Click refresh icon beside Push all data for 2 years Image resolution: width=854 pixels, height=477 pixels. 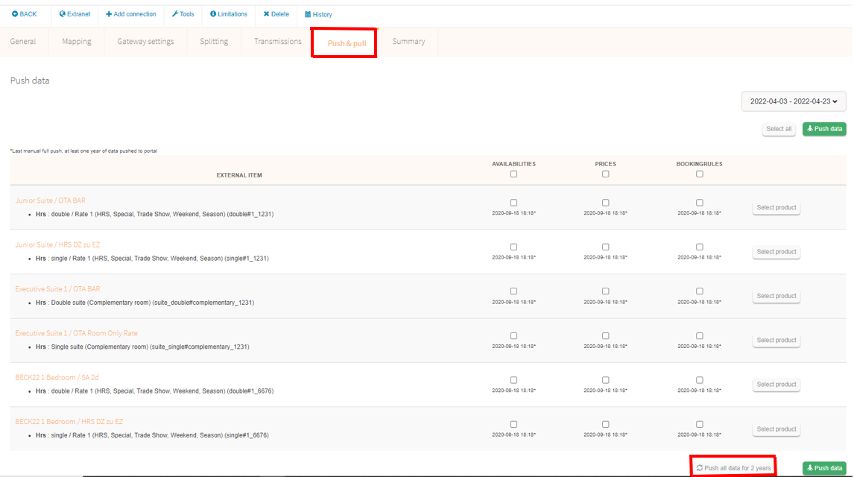point(699,468)
